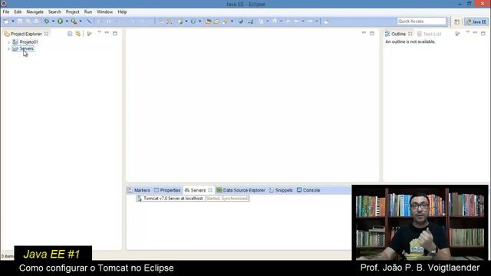Open the Run menu
The width and height of the screenshot is (491, 276).
coord(88,12)
